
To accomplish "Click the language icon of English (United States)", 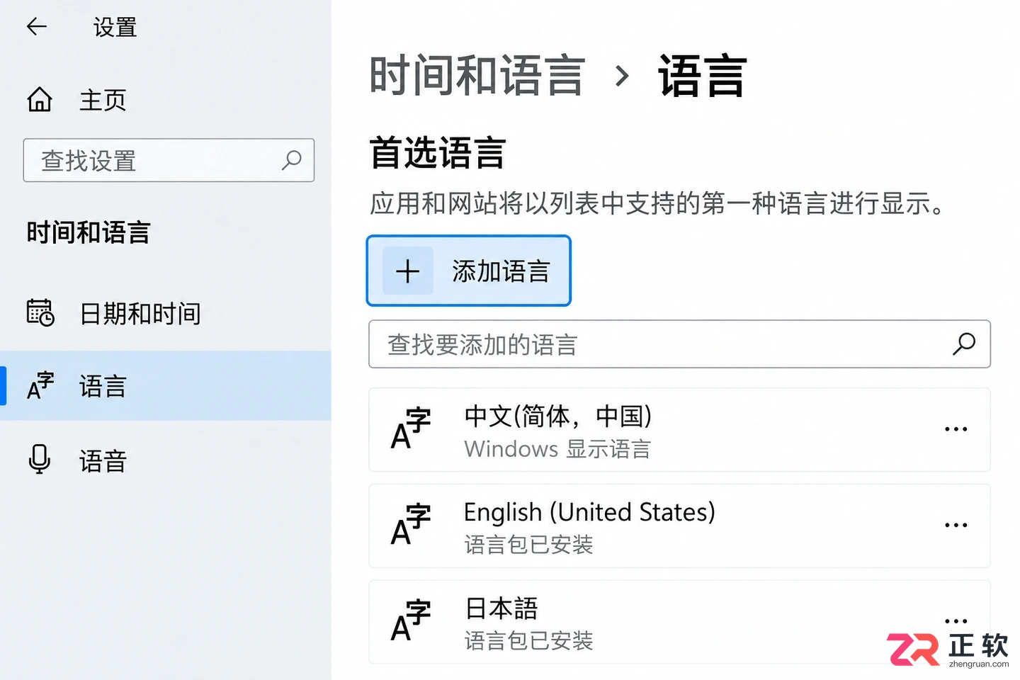I will click(x=411, y=525).
